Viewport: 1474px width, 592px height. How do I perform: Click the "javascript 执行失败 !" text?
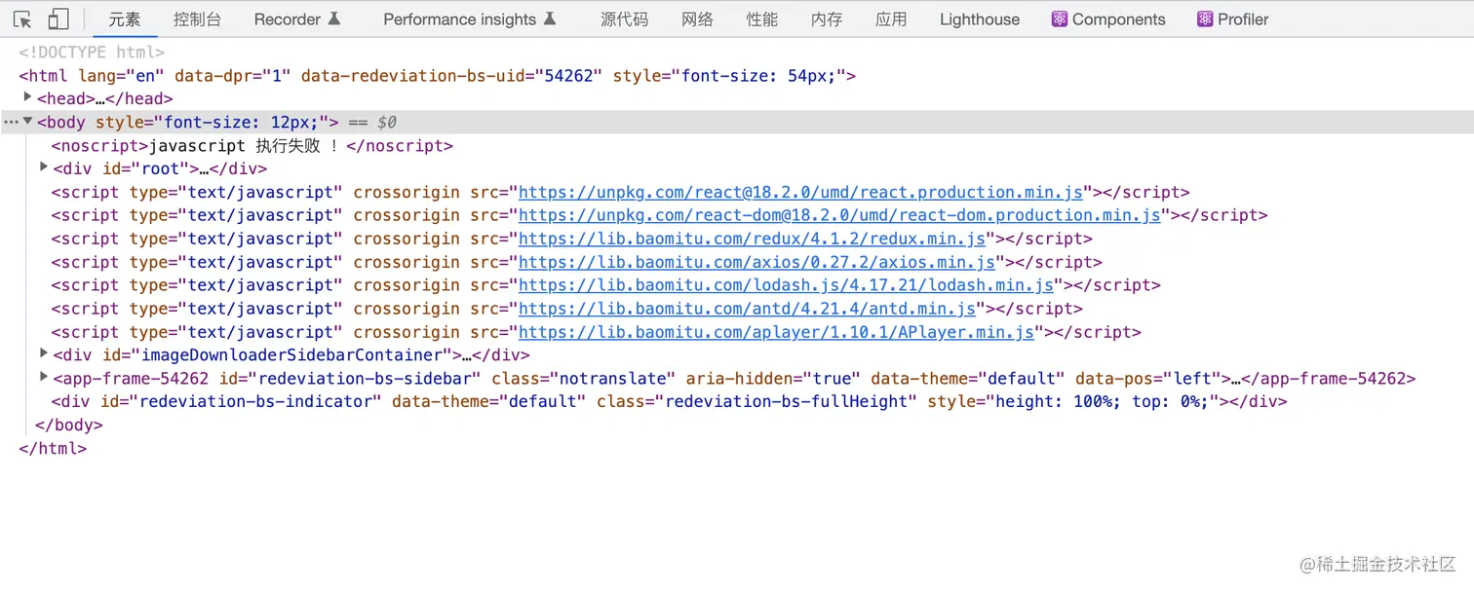click(244, 146)
